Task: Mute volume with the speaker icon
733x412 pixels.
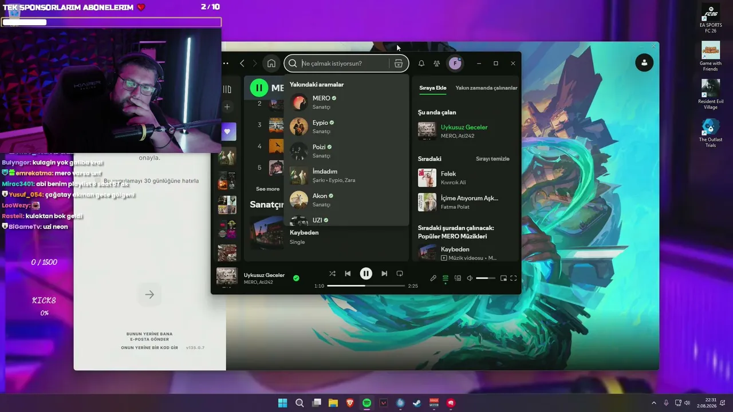Action: (x=470, y=278)
